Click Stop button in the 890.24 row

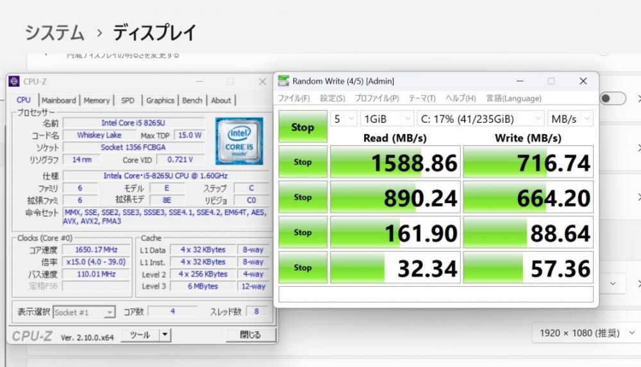point(303,197)
